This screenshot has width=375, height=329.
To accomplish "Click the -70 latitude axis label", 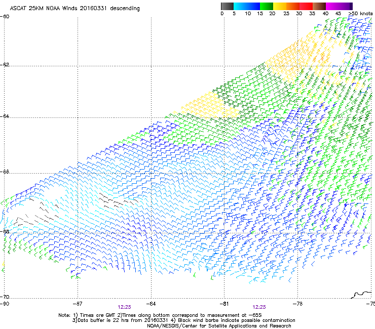I will coord(5,297).
